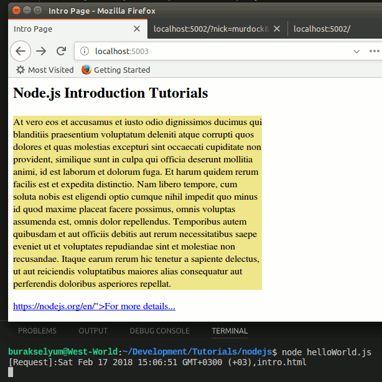Screen dimensions: 382x382
Task: Close the Intro Page tab
Action: tap(137, 29)
